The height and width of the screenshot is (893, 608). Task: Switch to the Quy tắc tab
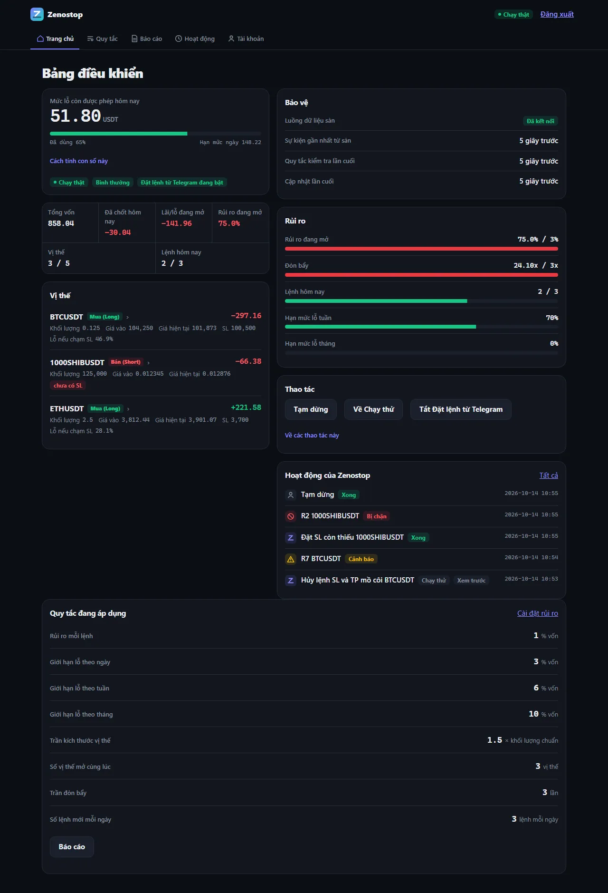pos(102,39)
